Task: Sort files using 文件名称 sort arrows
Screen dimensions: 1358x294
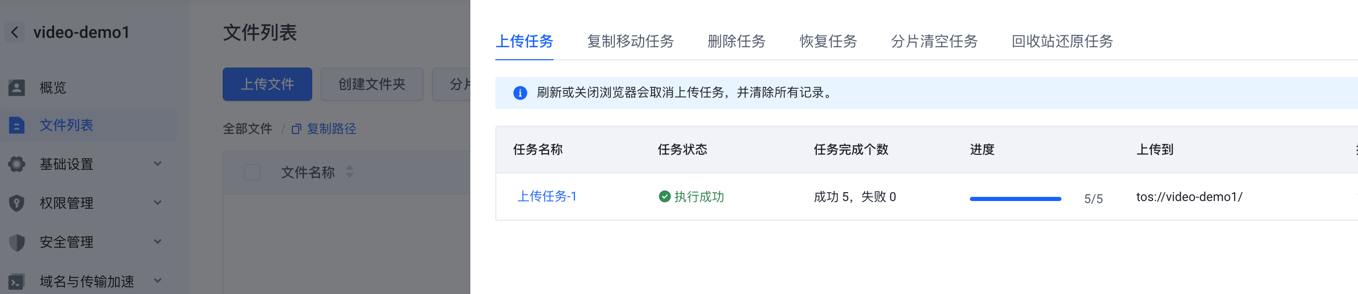Action: [x=350, y=172]
